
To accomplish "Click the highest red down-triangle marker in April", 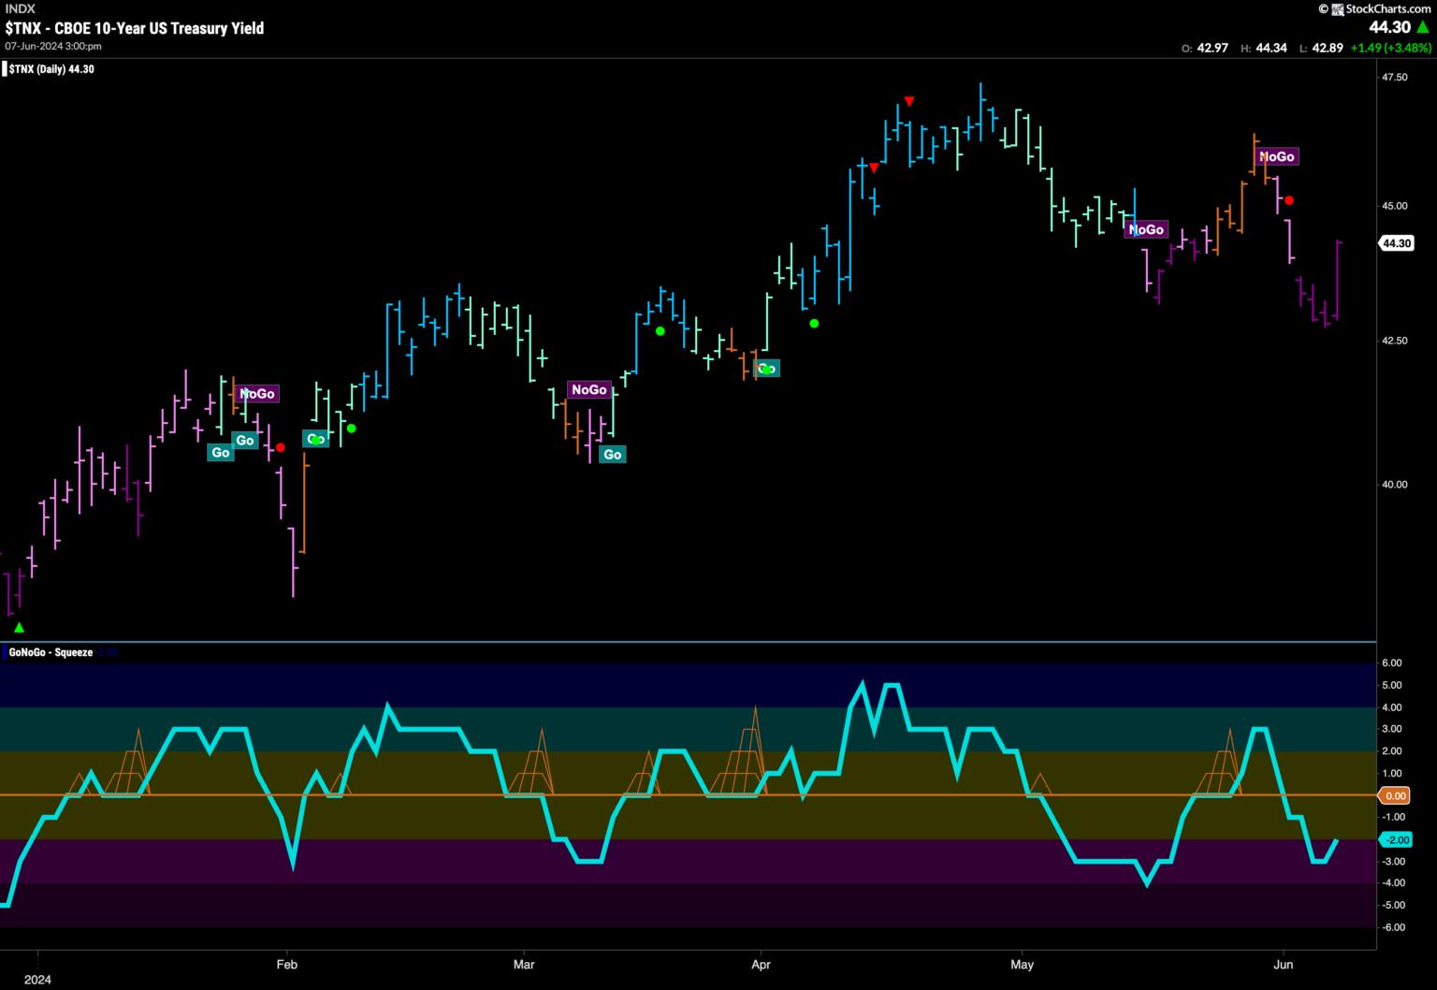I will click(908, 101).
